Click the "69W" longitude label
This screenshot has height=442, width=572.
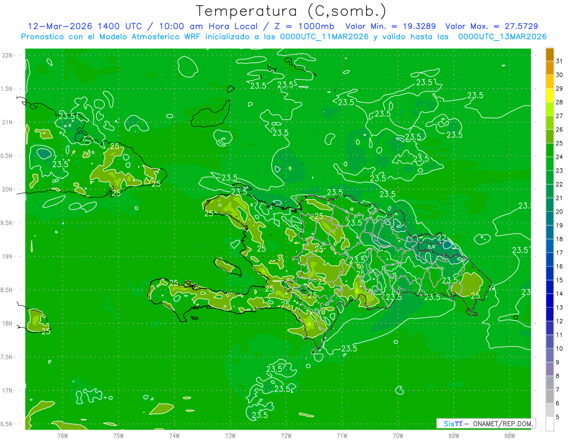[x=453, y=436]
